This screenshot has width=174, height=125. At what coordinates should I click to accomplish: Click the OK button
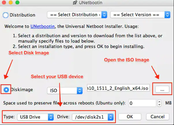point(130,117)
